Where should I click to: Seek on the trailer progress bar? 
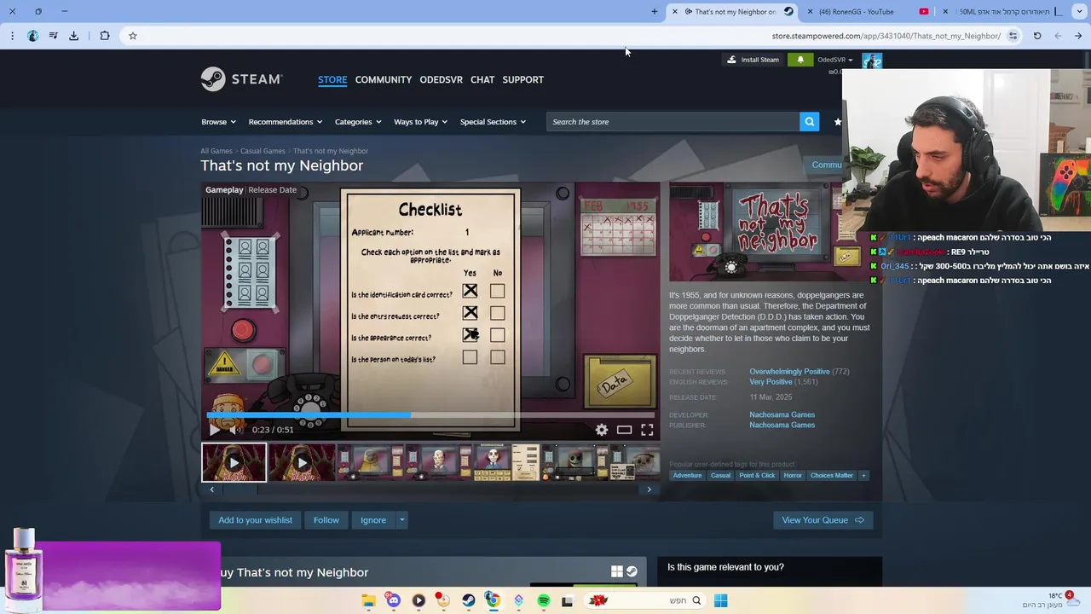point(430,415)
